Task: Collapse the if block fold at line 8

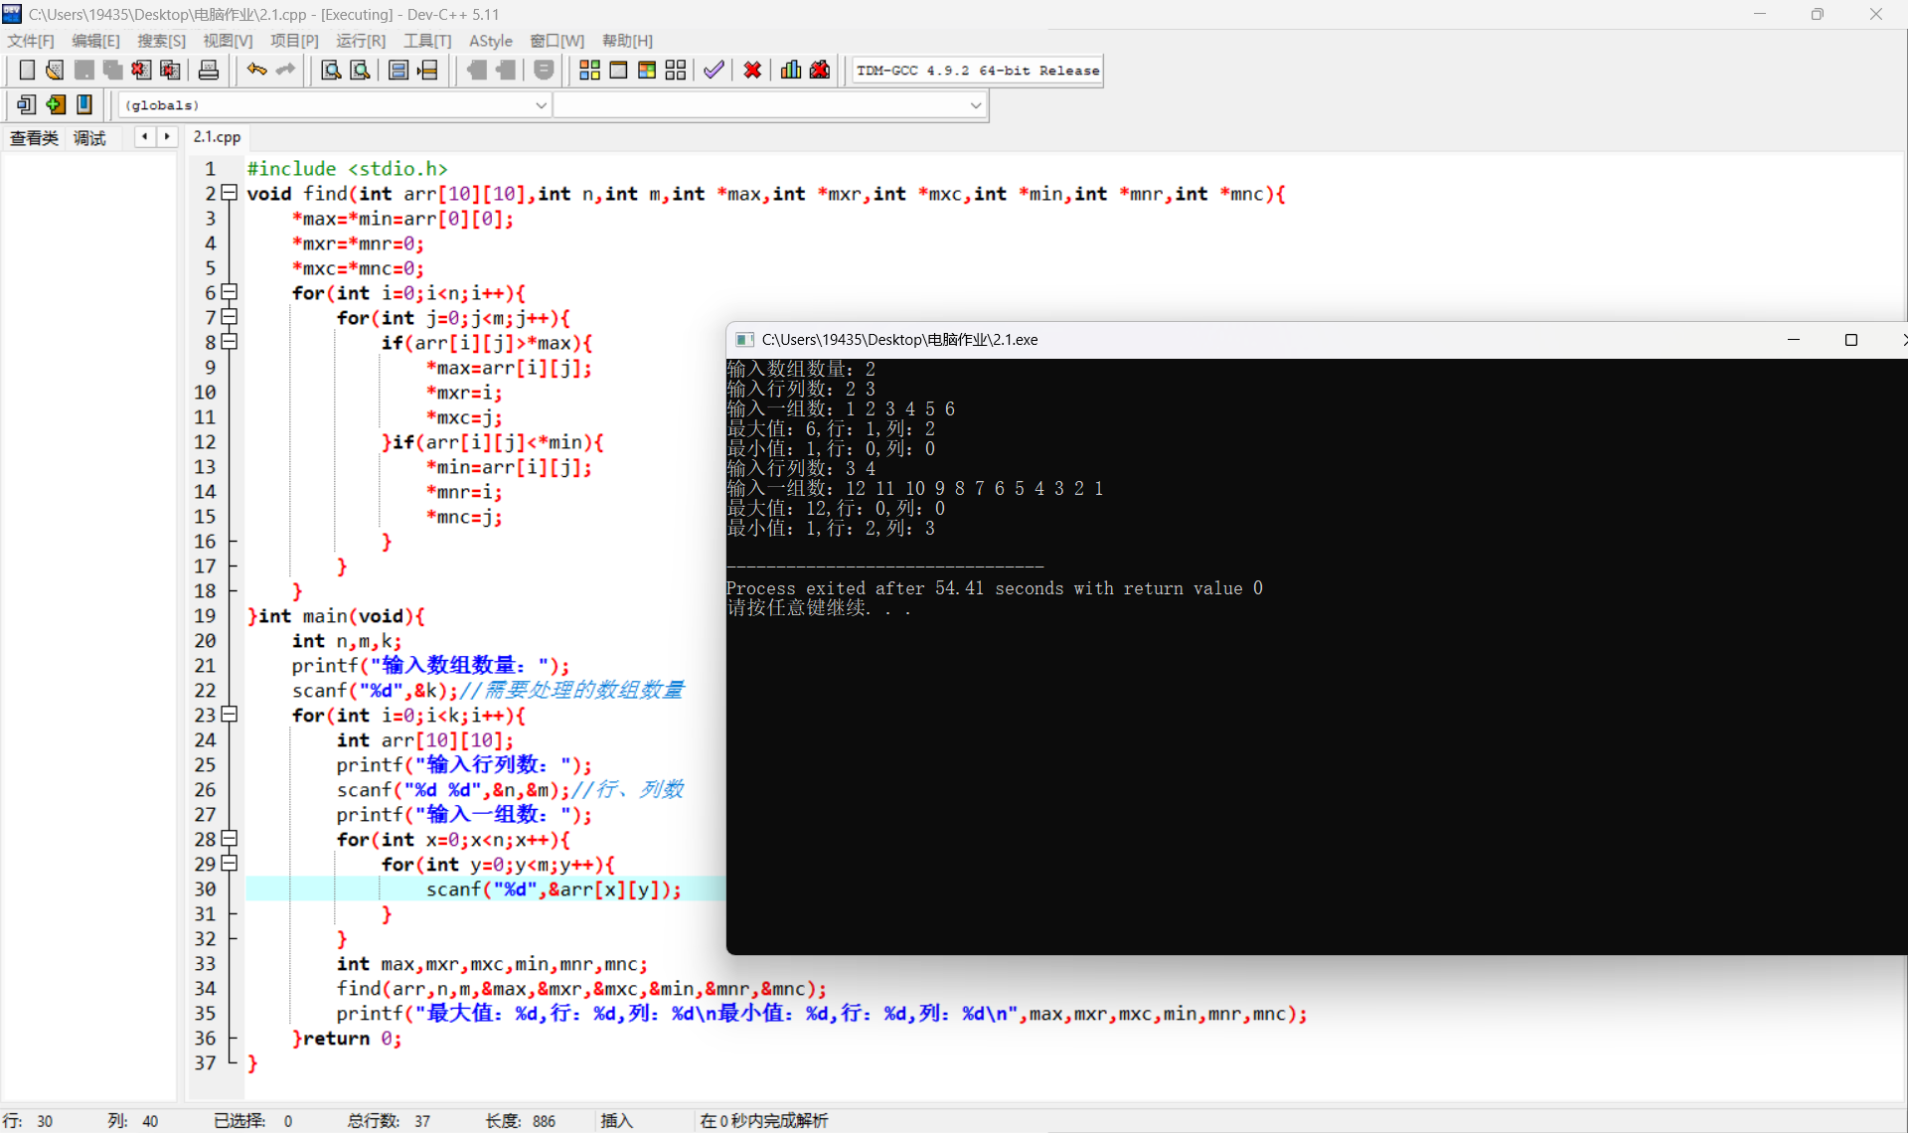Action: (230, 342)
